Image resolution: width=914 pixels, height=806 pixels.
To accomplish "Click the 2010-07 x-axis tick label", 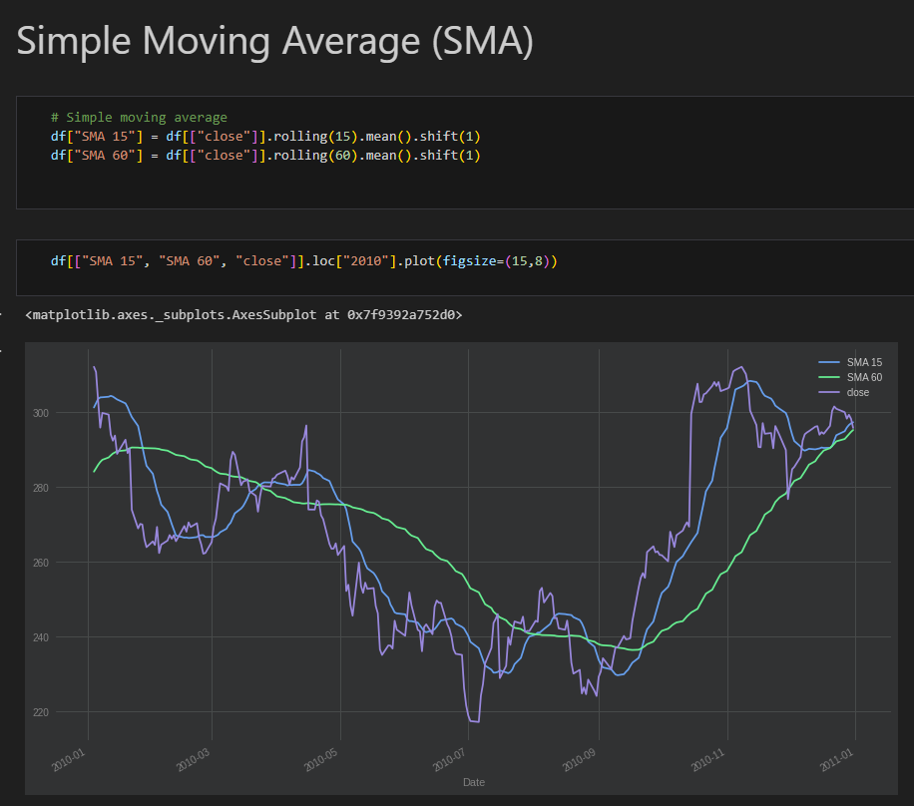I will click(449, 760).
